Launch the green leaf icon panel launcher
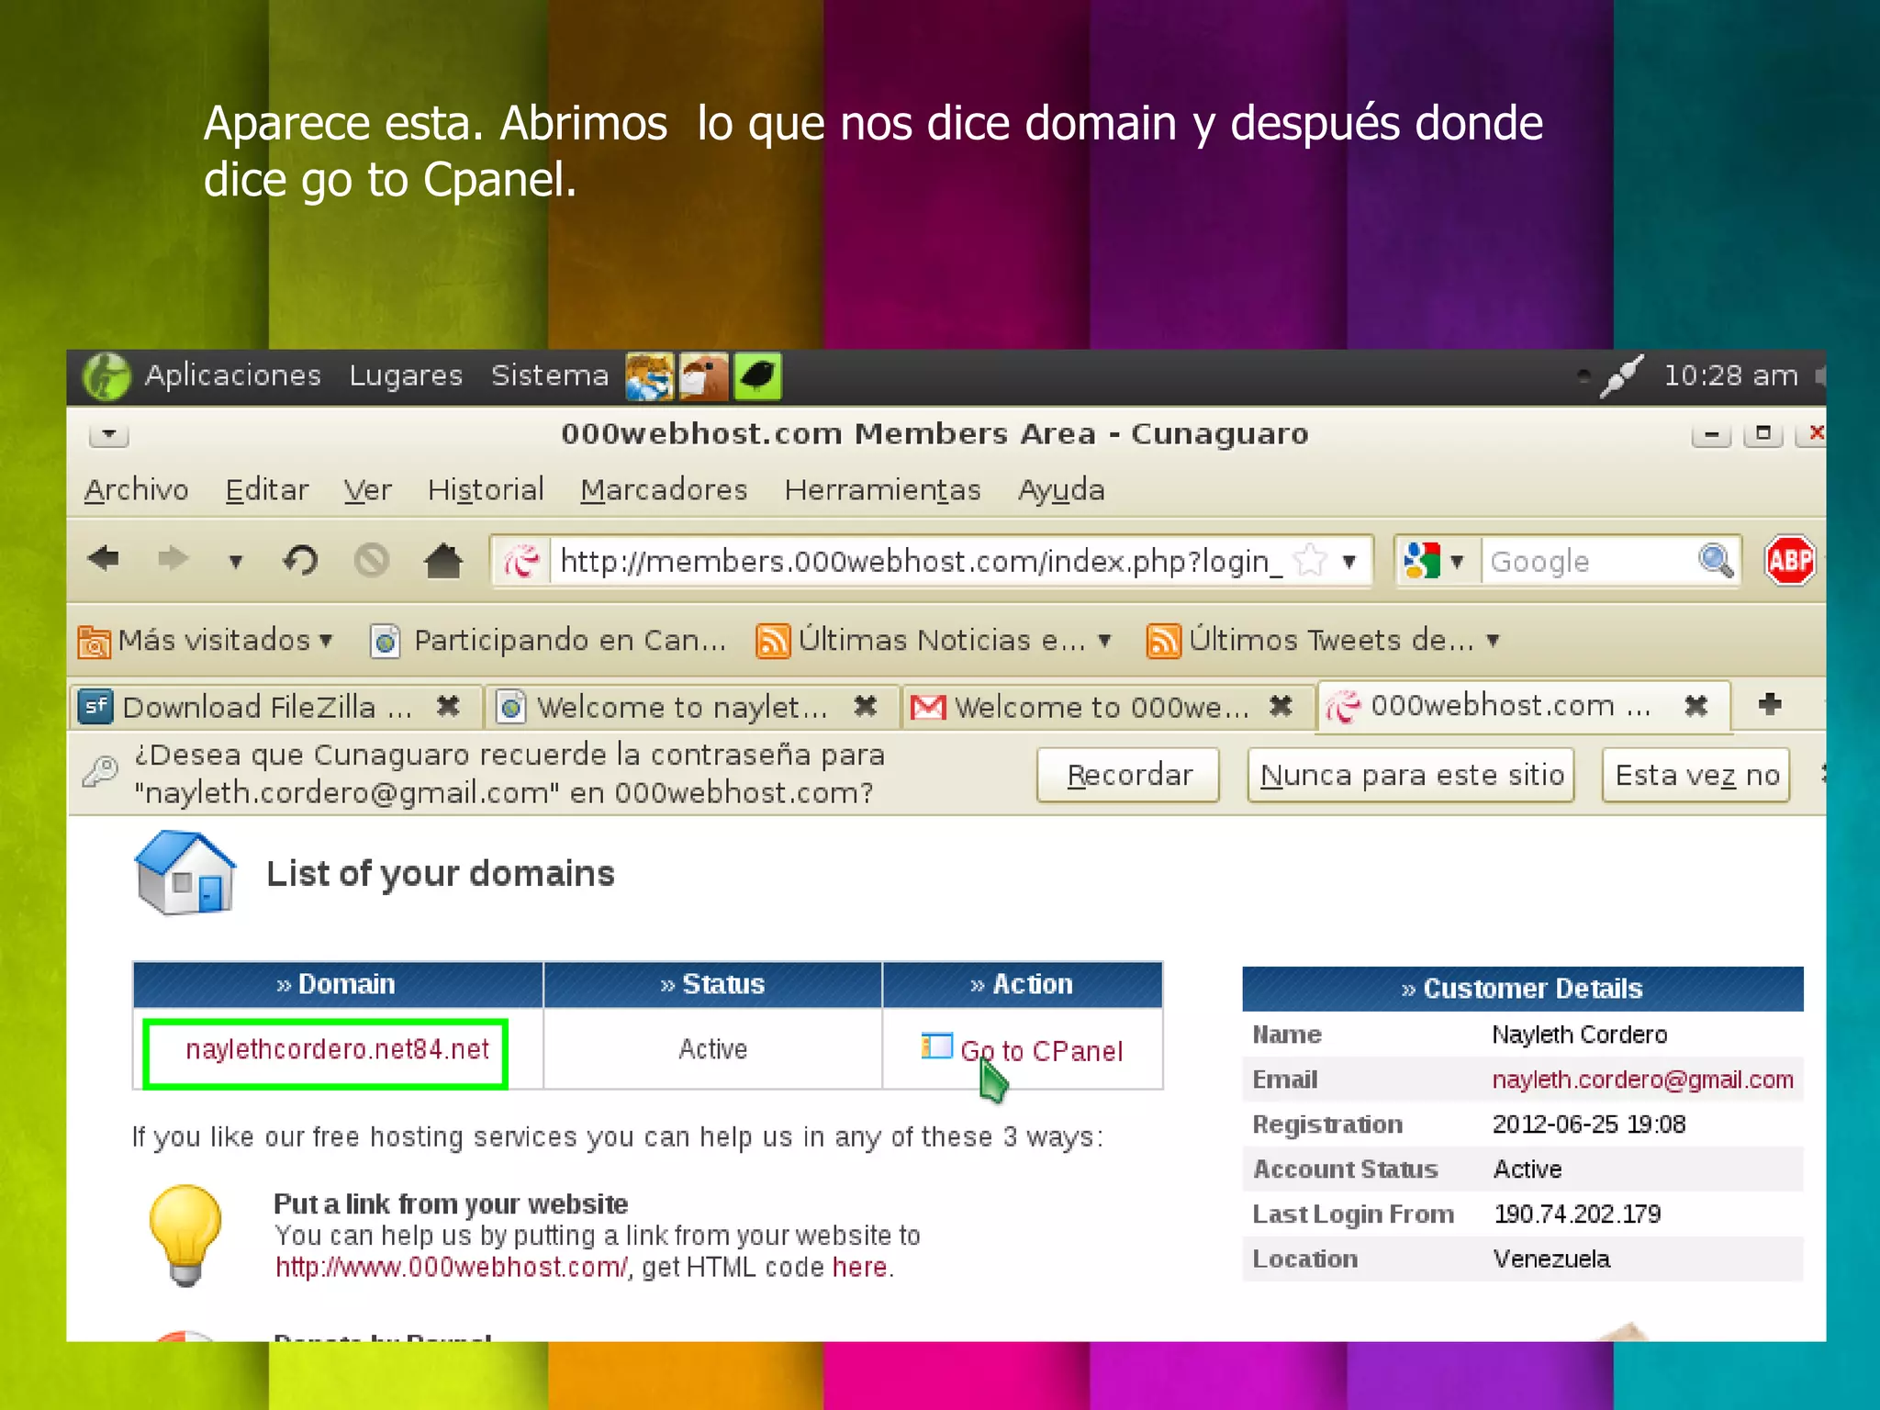1880x1410 pixels. 757,376
